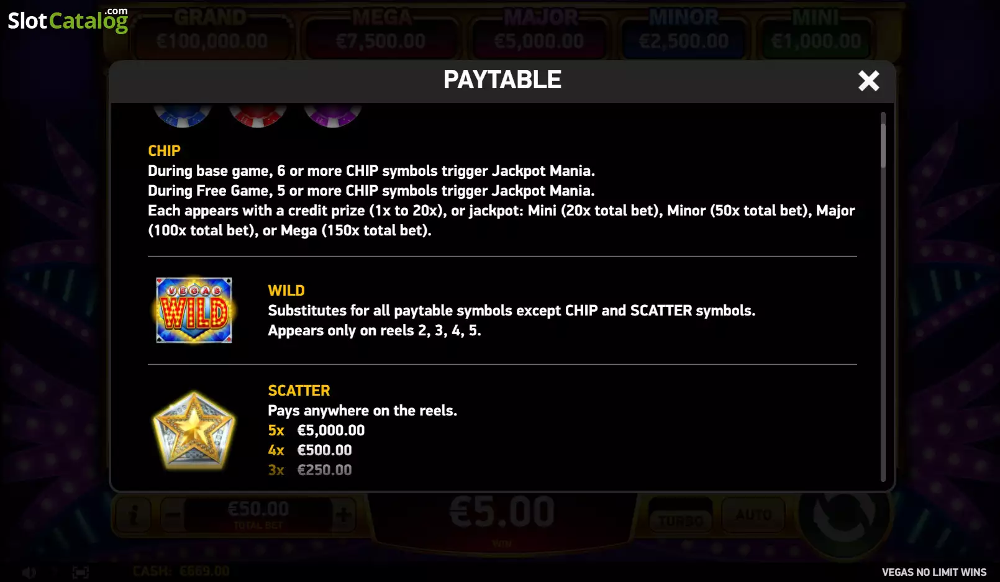The image size is (1000, 582).
Task: Click the gold star Scatter symbol
Action: [194, 430]
